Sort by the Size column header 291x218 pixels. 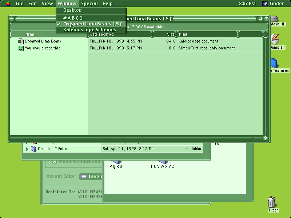[164, 34]
